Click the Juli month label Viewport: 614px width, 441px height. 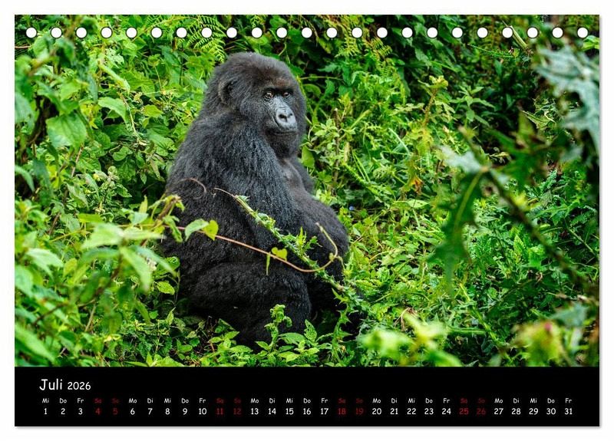coord(51,385)
